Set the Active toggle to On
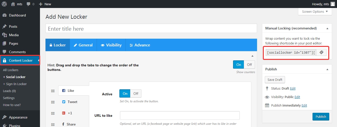Viewport: 337px width, 127px height. coord(125,94)
